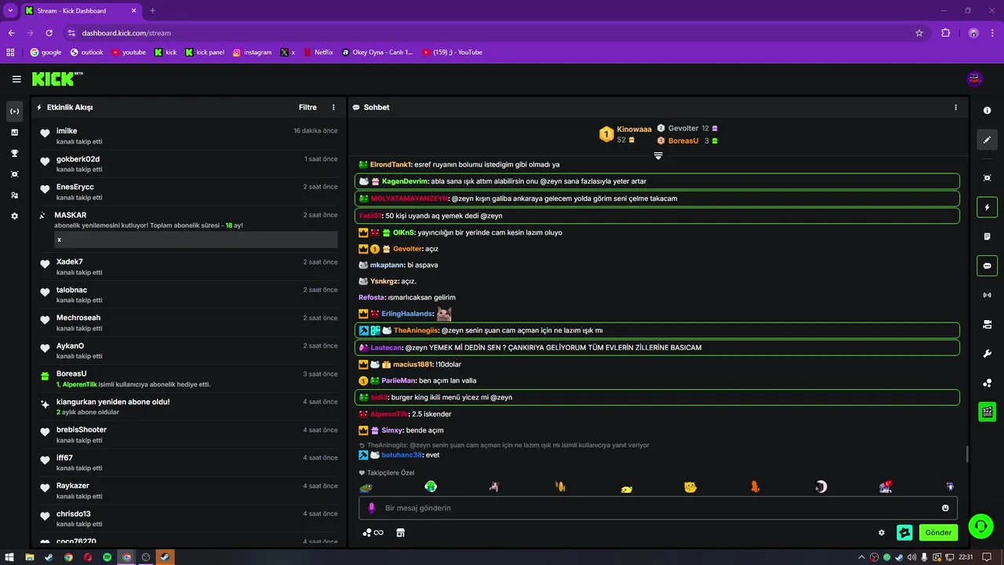Open the Windows Start menu
The height and width of the screenshot is (565, 1004).
tap(9, 557)
